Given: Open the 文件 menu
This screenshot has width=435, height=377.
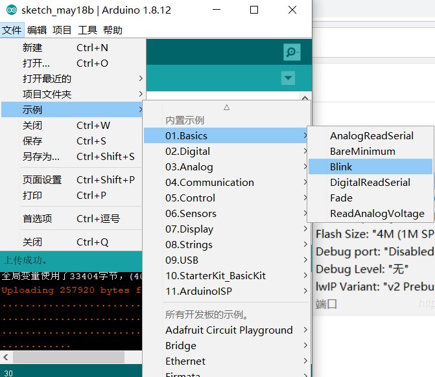Looking at the screenshot, I should coord(12,30).
